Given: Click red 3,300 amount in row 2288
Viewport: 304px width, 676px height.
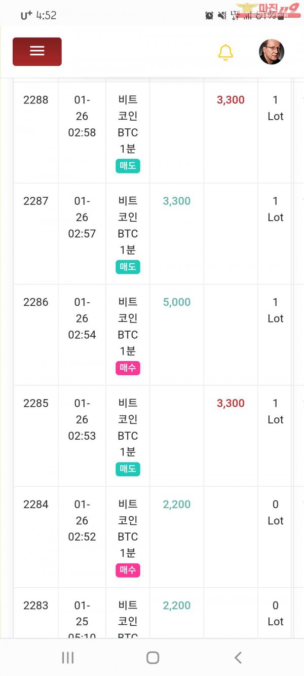Looking at the screenshot, I should click(231, 100).
